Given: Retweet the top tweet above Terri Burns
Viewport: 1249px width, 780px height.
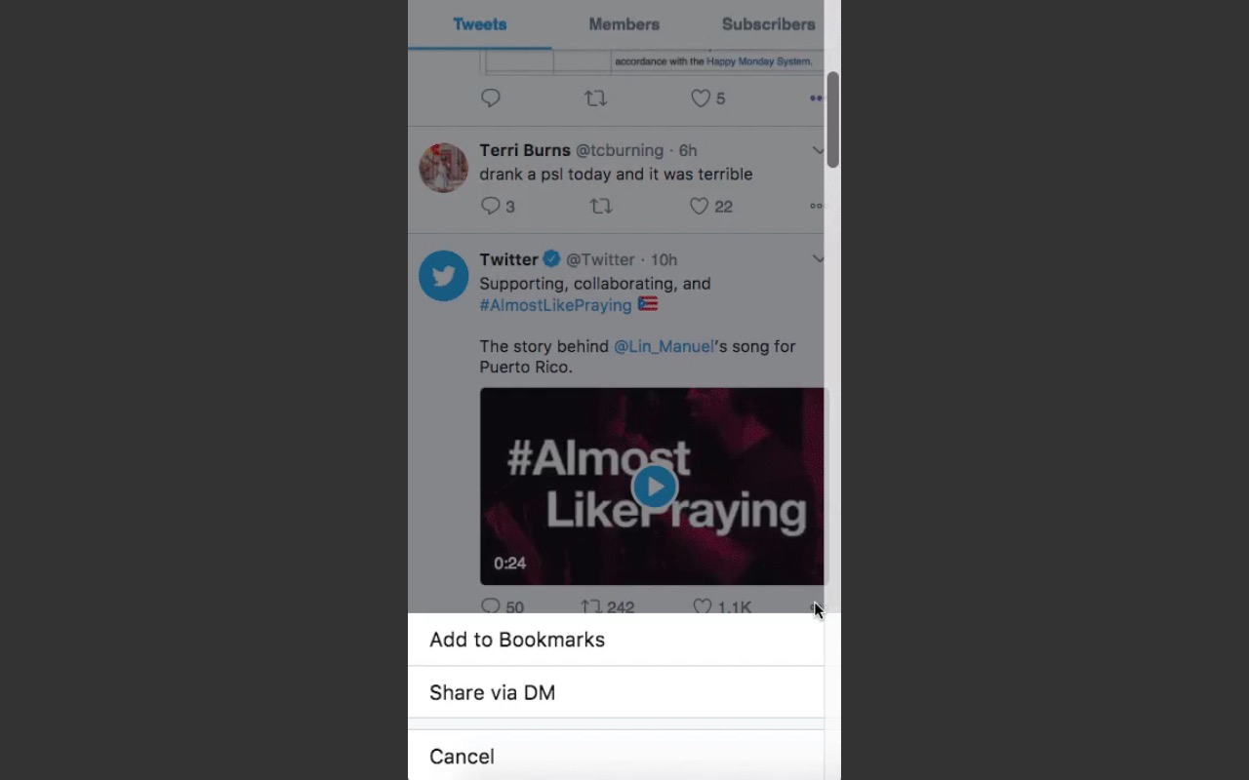Looking at the screenshot, I should 595,98.
